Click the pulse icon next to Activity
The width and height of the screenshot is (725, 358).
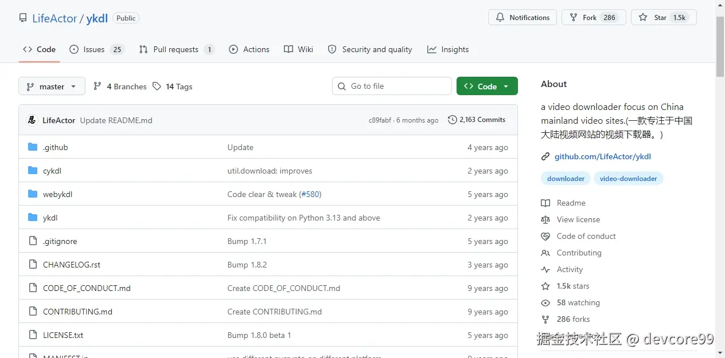(545, 269)
